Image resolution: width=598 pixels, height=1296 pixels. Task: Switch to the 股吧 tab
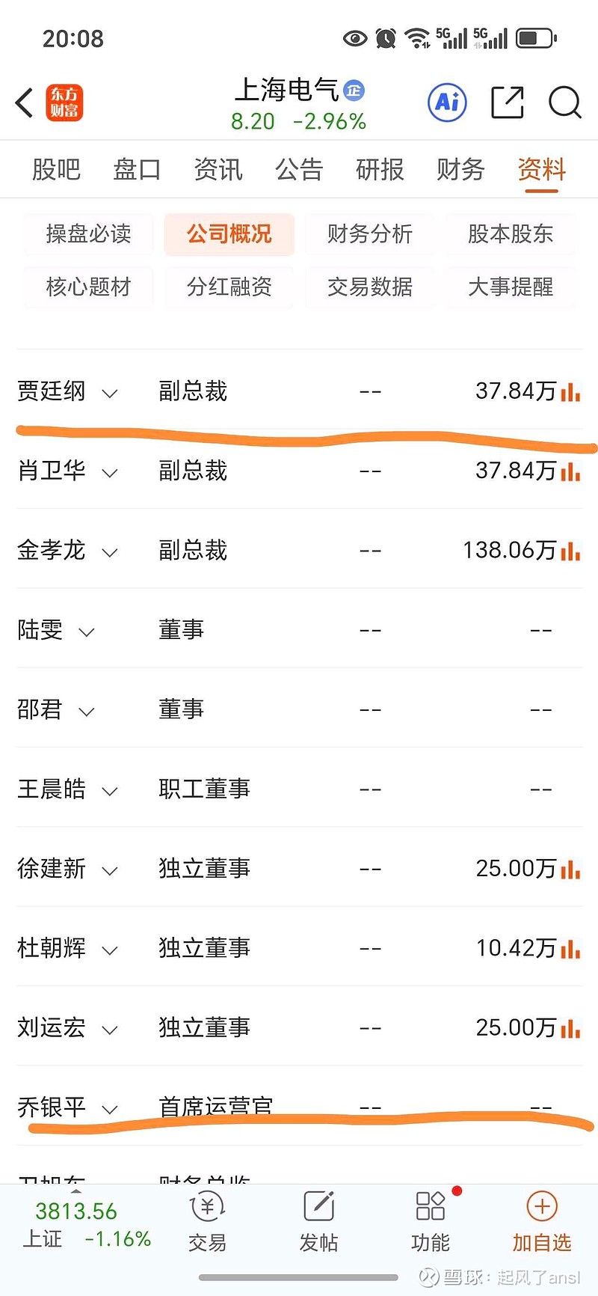(56, 170)
